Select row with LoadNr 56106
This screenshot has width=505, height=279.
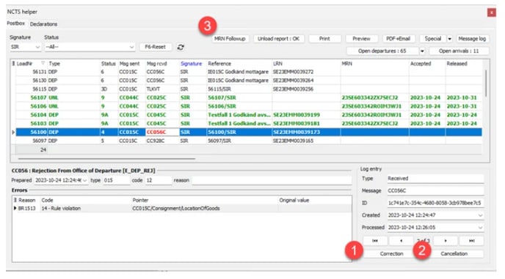249,106
